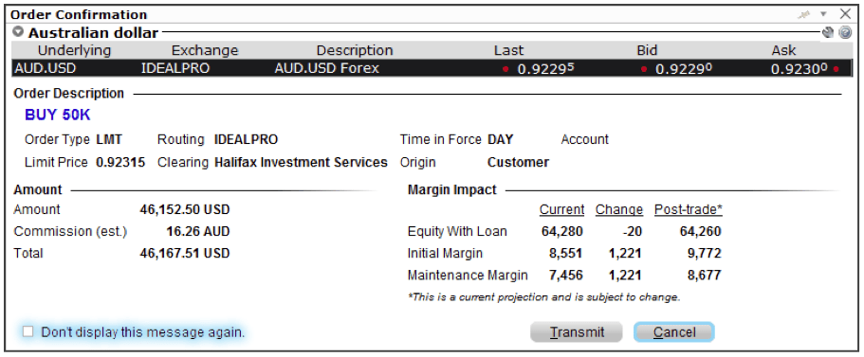Transmit the order
The width and height of the screenshot is (864, 357).
(577, 332)
